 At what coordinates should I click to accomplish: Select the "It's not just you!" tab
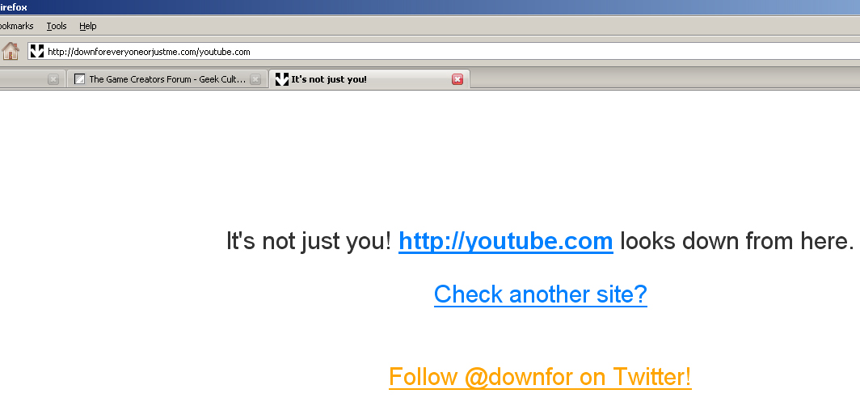[x=369, y=79]
